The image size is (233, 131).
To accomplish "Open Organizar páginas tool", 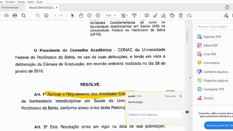I will click(213, 80).
